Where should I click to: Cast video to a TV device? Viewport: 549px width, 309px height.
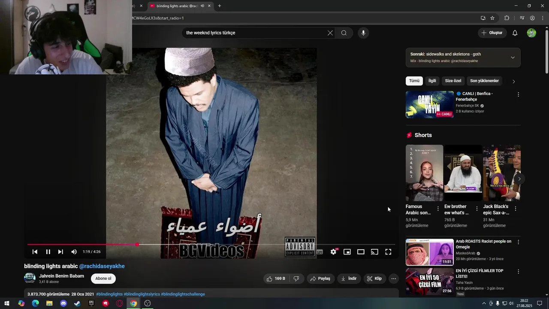[374, 252]
